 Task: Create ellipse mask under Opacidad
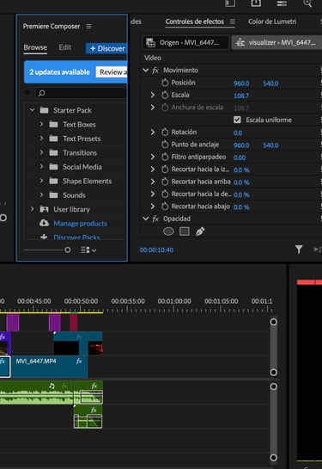(168, 231)
